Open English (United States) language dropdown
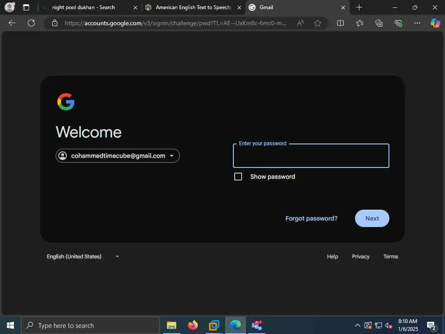 point(83,257)
